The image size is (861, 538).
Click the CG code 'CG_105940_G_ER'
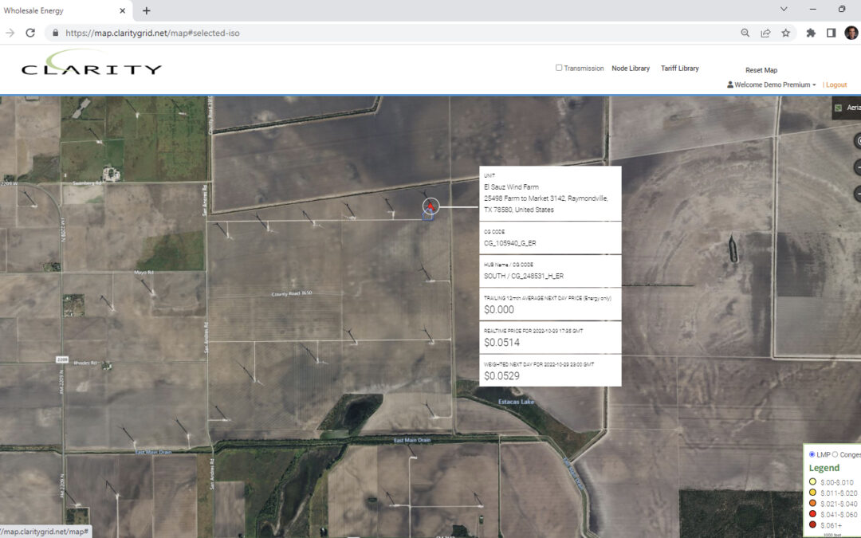point(510,243)
